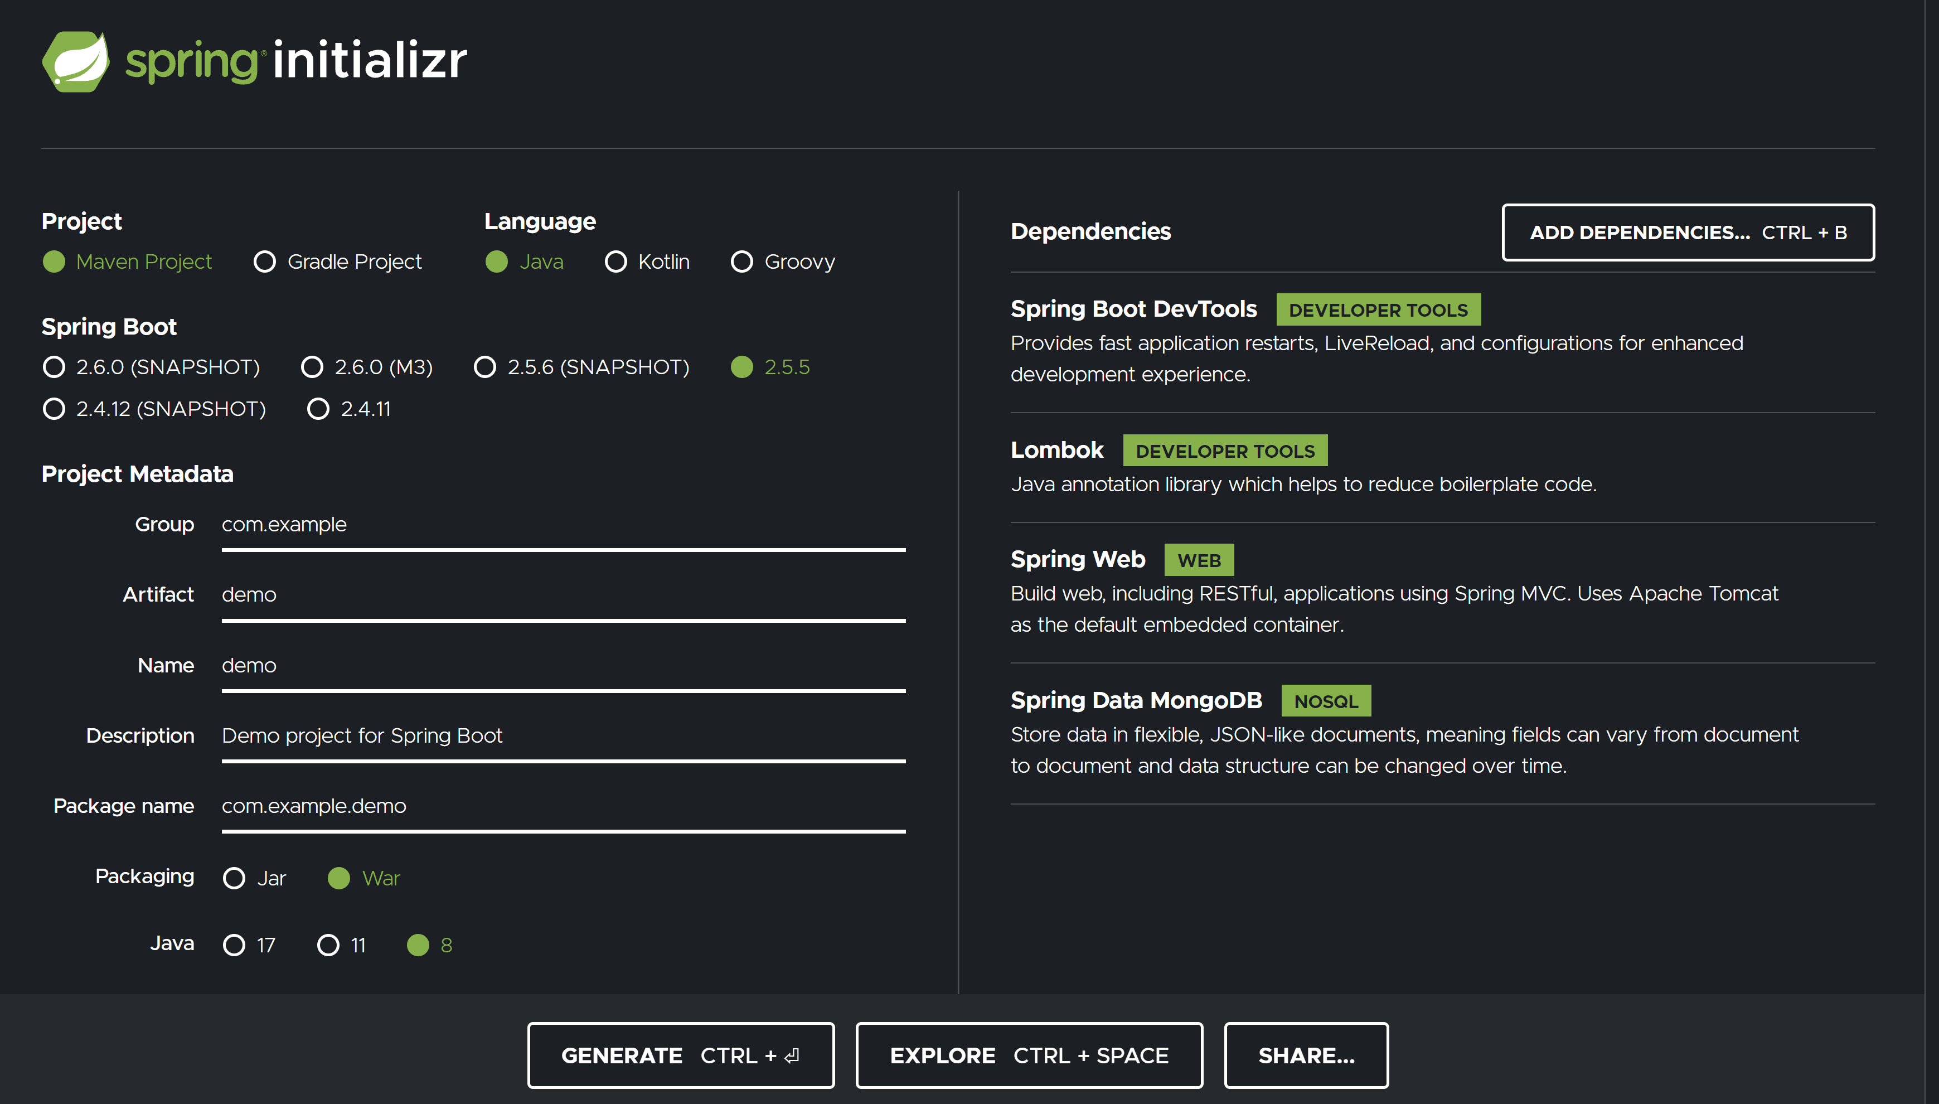Click the Project section heading
Viewport: 1939px width, 1104px height.
(x=81, y=221)
